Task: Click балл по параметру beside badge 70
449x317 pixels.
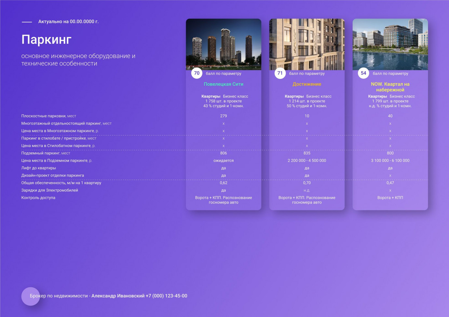Action: click(224, 73)
